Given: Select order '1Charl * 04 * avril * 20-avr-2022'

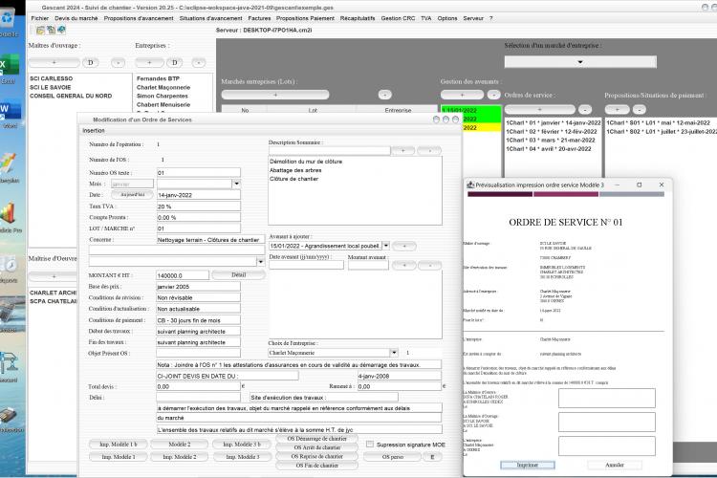Looking at the screenshot, I should pos(549,149).
